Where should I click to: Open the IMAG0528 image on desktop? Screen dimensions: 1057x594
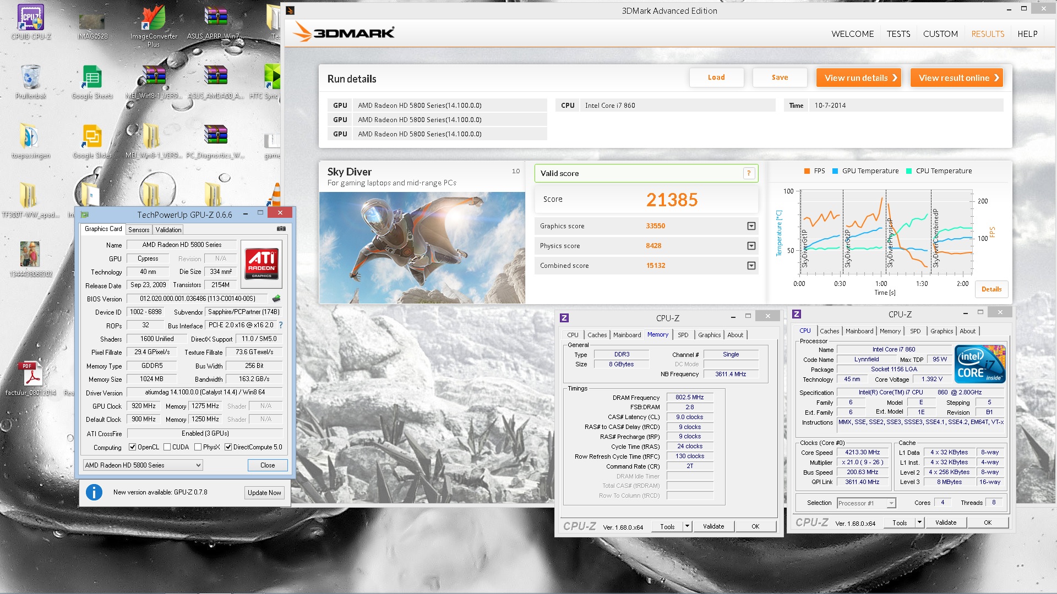pos(92,25)
